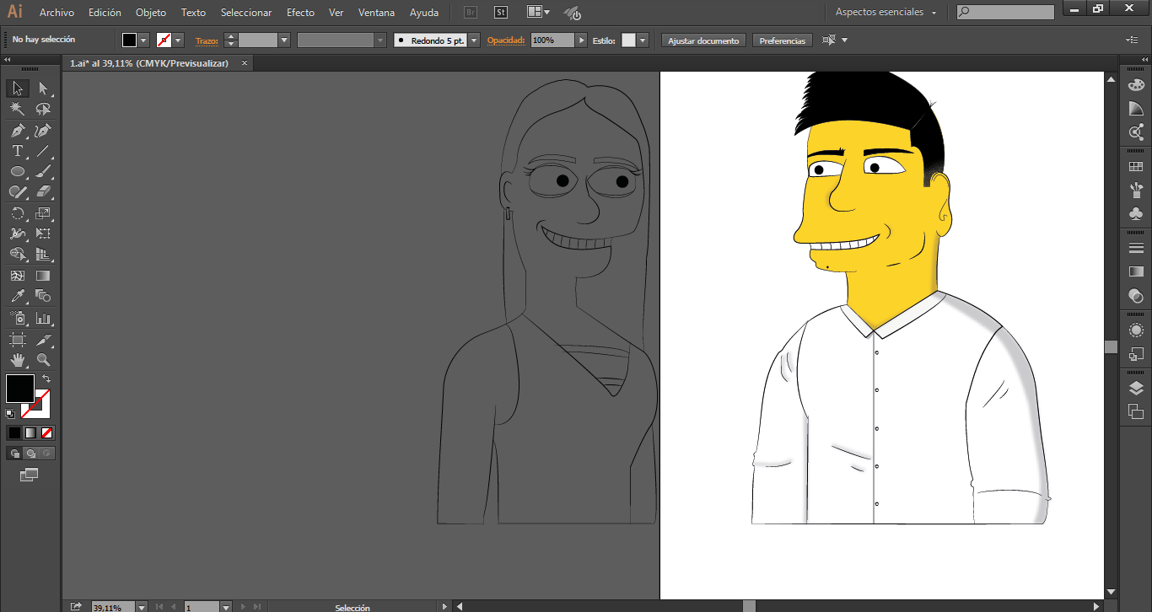1152x612 pixels.
Task: Select the Hand tool
Action: coord(17,360)
